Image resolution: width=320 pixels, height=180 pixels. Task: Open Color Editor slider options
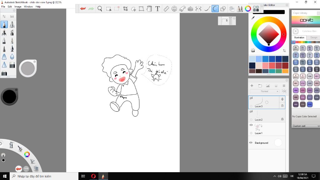tap(284, 51)
